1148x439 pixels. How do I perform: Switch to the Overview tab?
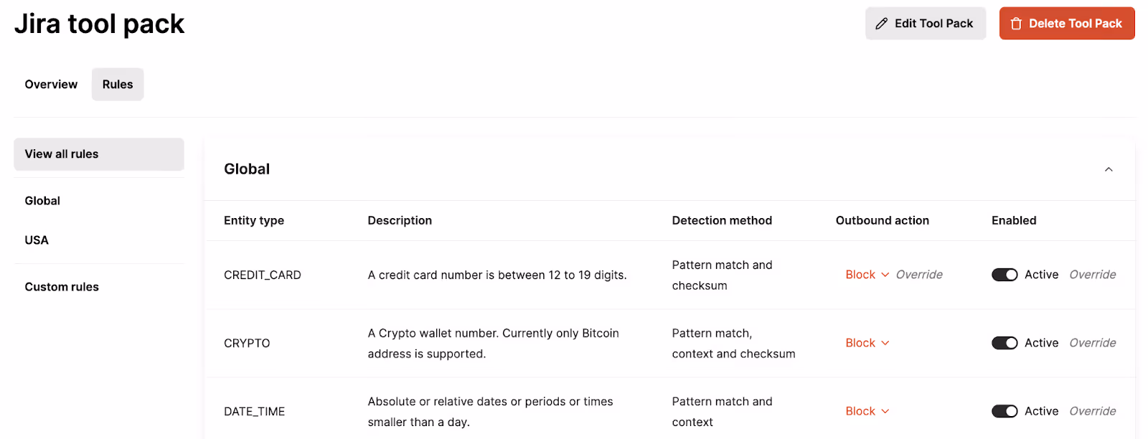click(50, 84)
